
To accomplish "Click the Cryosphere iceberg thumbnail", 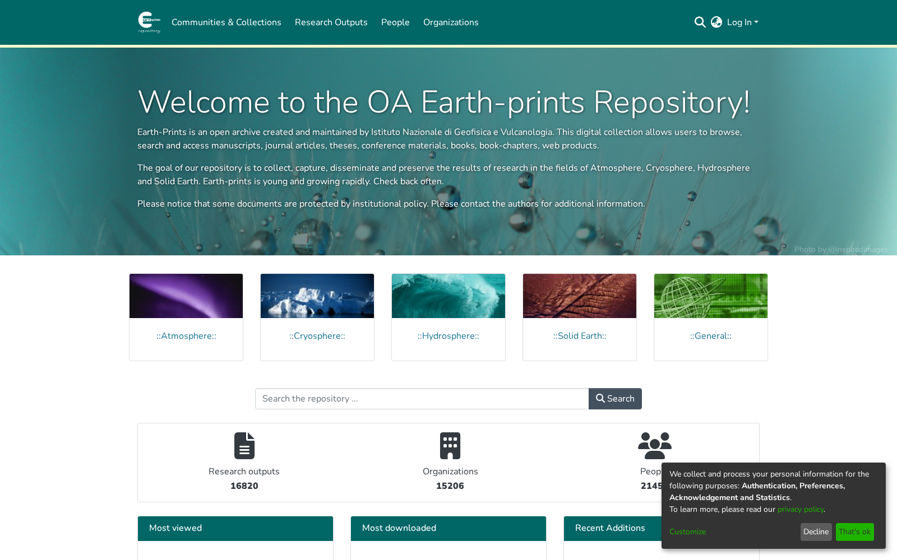I will point(317,296).
